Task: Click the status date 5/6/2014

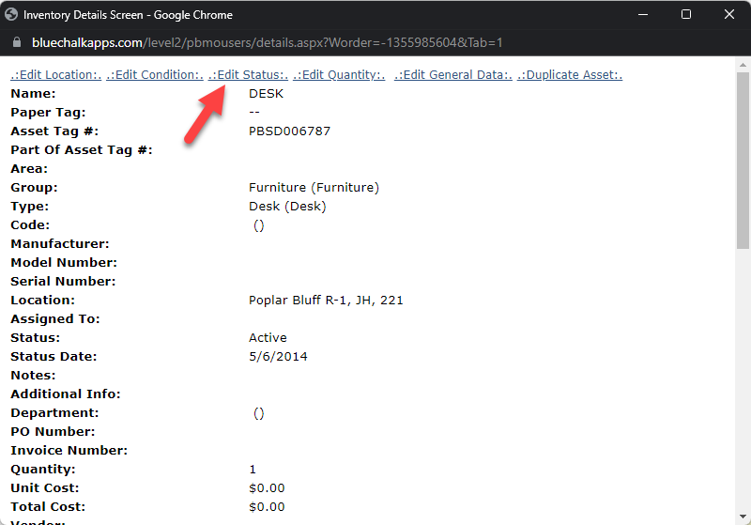Action: pos(278,356)
